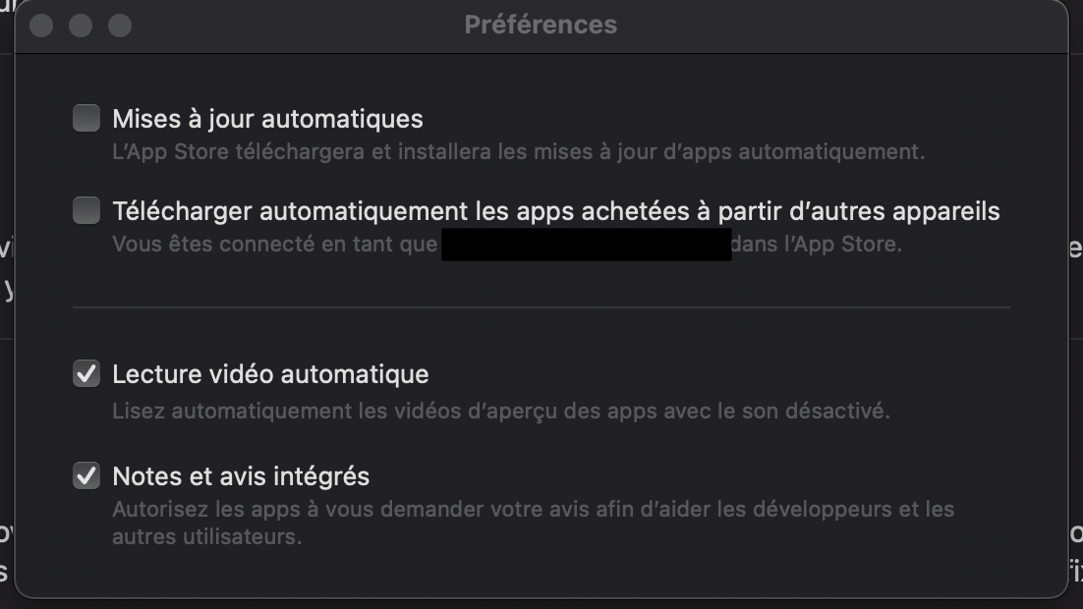
Task: Disable the Lecture vidéo automatique checkbox
Action: [x=86, y=374]
